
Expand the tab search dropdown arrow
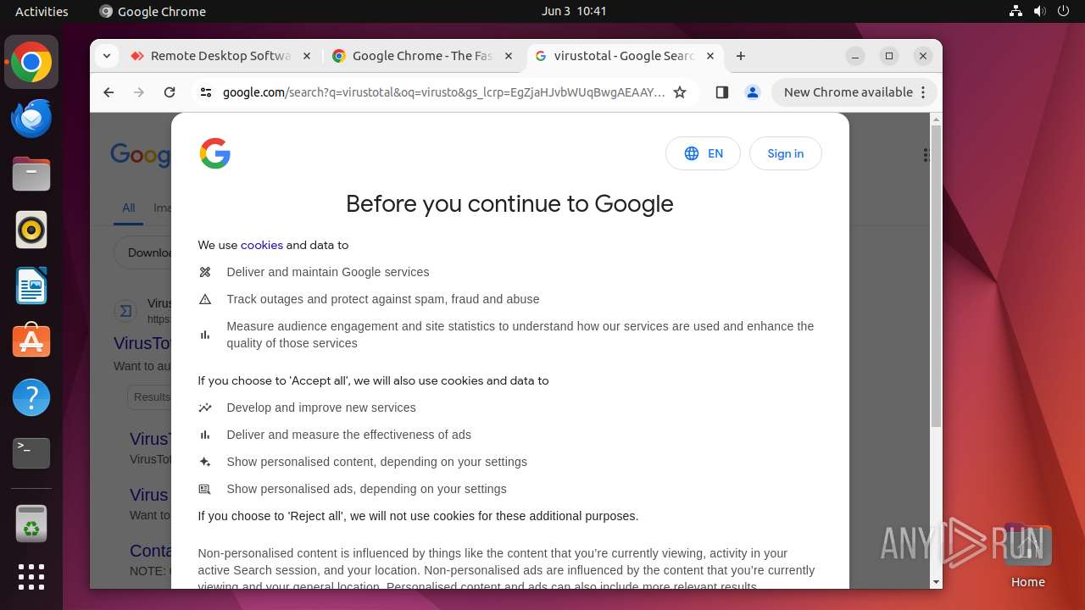[x=107, y=56]
